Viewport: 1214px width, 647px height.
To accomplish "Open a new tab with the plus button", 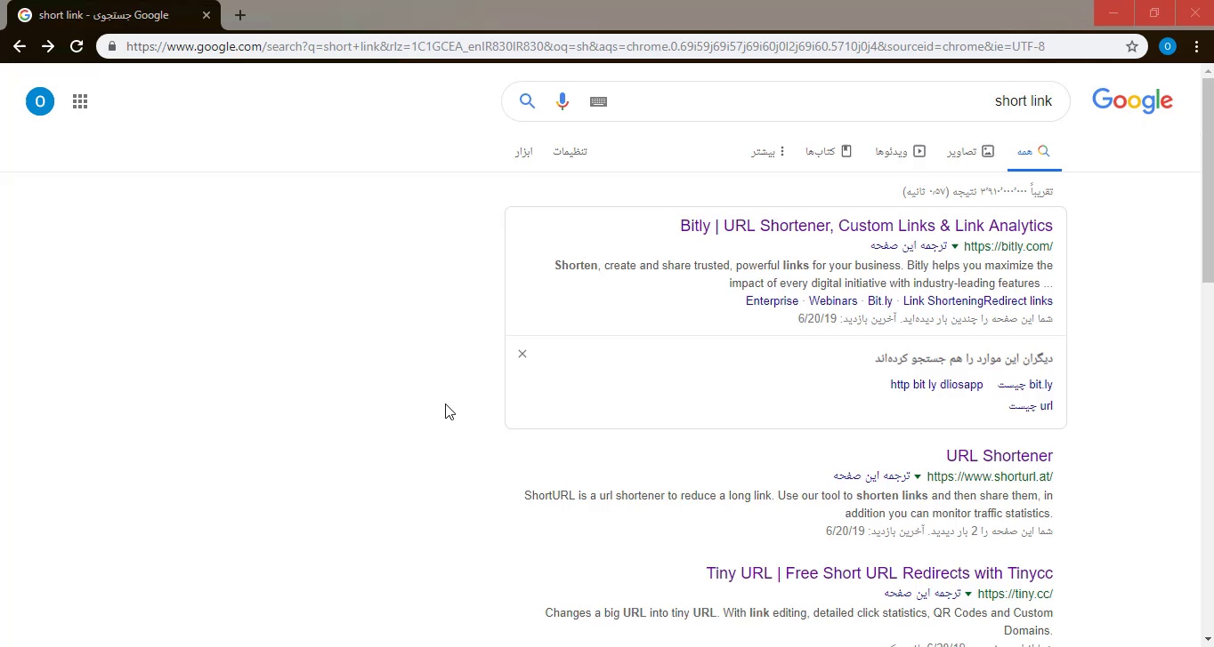I will [x=240, y=15].
